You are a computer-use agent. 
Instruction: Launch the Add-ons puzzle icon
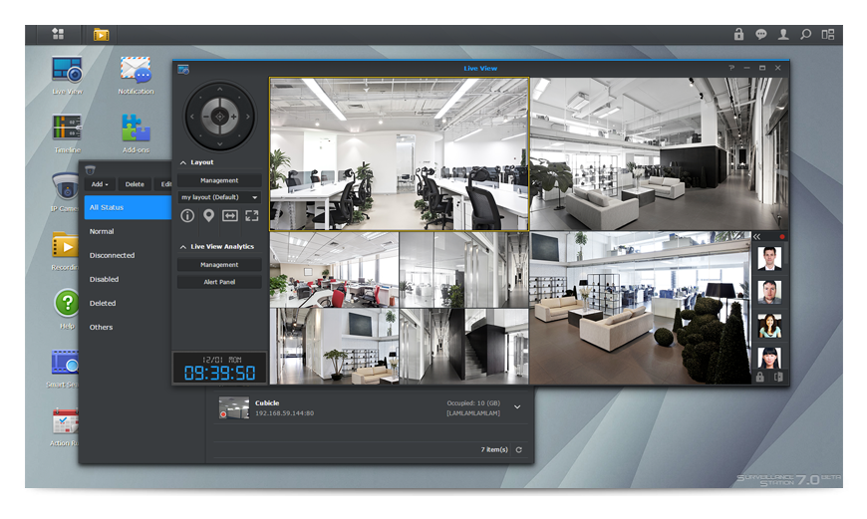[136, 129]
